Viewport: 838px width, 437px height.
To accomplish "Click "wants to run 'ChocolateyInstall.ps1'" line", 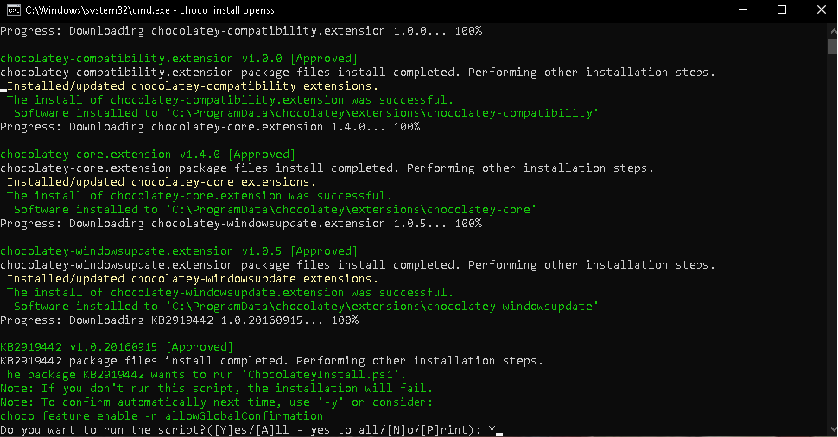I will 203,375.
